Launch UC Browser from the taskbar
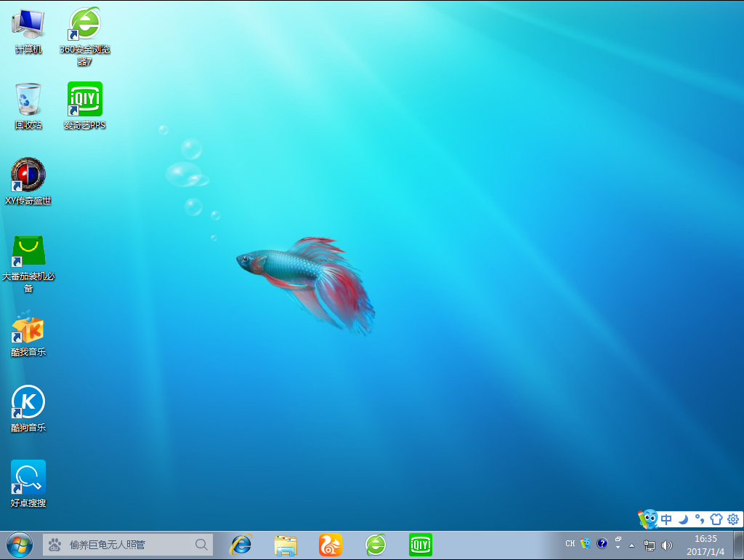 (331, 545)
